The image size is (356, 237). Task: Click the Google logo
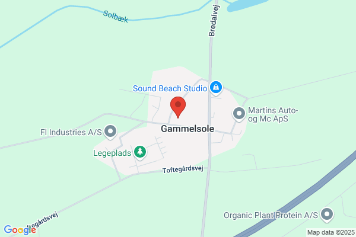20,230
